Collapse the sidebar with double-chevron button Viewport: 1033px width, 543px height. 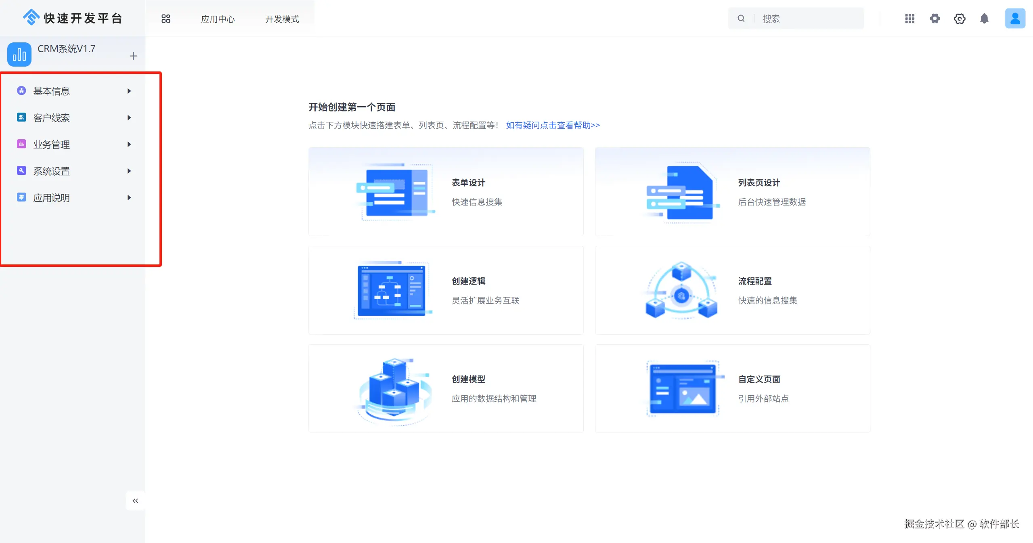pos(135,501)
